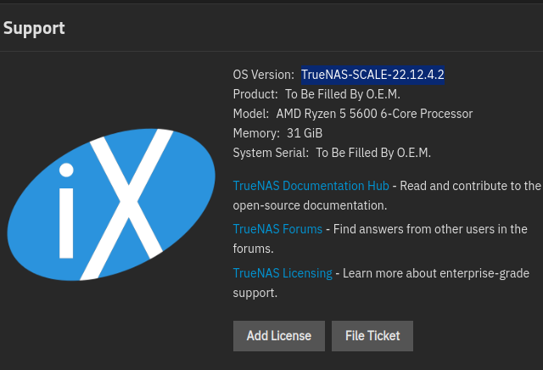Click the highlighted TrueNAS-SCALE-22.12.4.2 version text
This screenshot has width=543, height=370.
[x=372, y=75]
